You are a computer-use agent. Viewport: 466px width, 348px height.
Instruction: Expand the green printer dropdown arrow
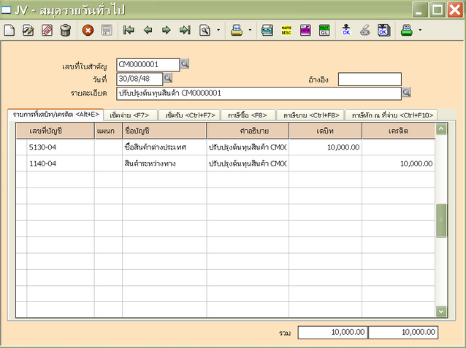click(x=420, y=31)
